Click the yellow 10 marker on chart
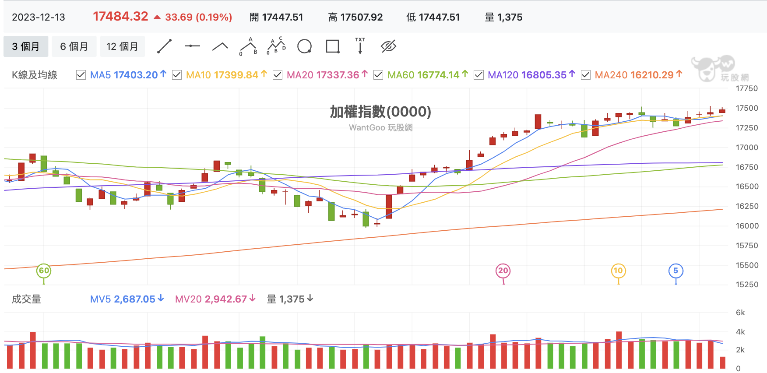 618,271
